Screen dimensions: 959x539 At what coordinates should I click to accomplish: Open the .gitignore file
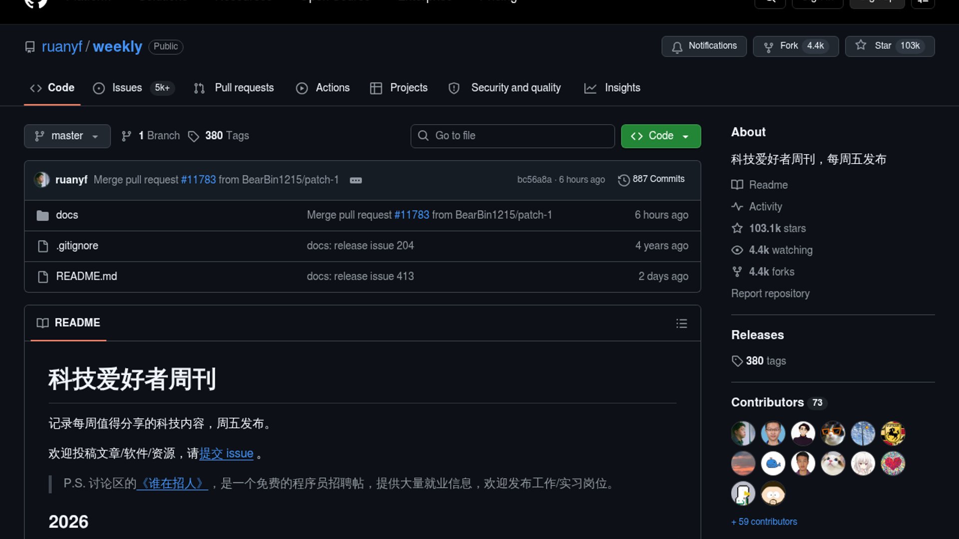77,246
